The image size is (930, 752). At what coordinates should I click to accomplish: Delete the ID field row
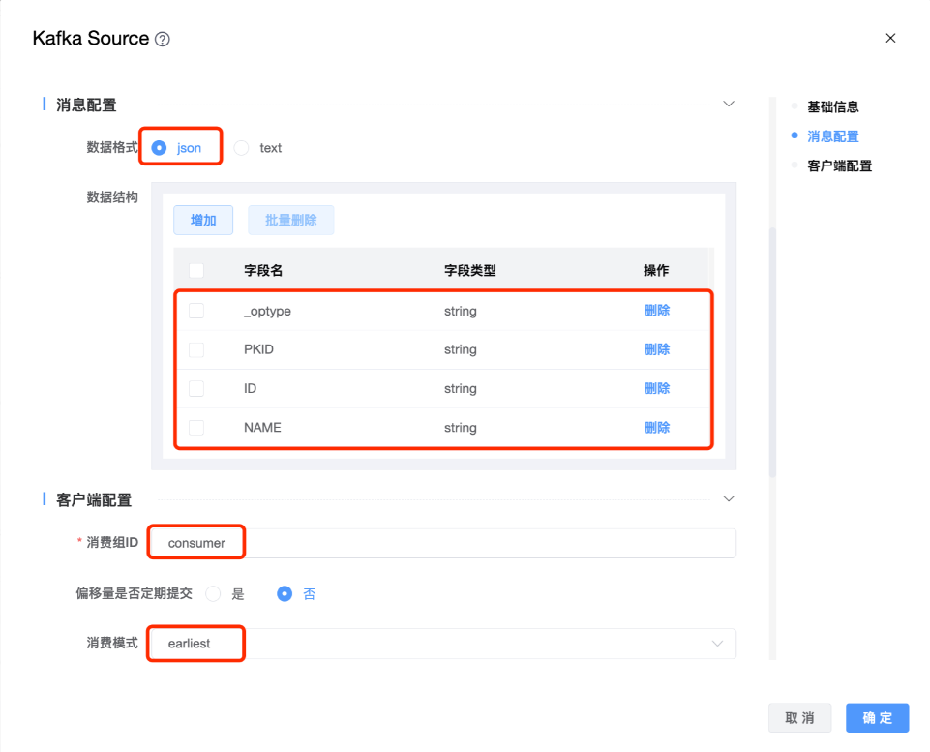point(656,388)
